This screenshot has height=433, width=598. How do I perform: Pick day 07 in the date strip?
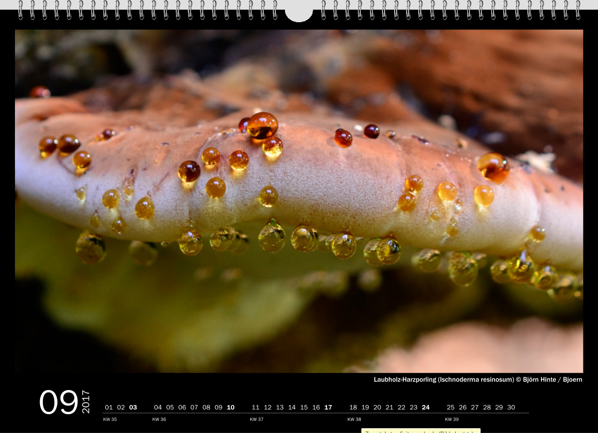[194, 407]
